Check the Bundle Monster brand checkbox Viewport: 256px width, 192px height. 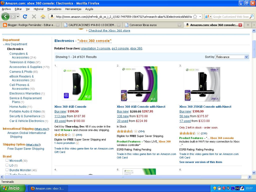(x=7, y=170)
